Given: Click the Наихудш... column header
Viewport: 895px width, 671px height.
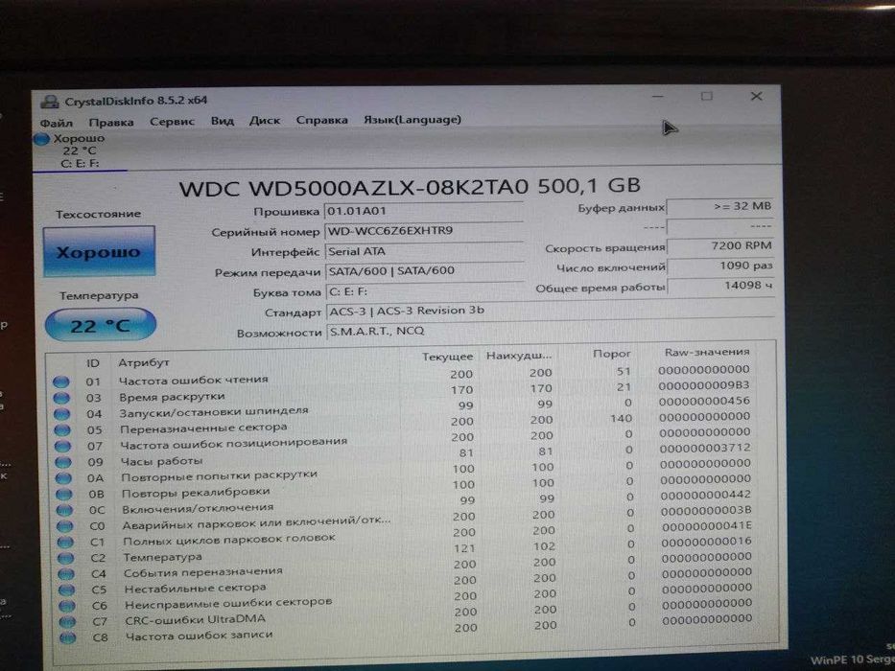Looking at the screenshot, I should coord(519,356).
